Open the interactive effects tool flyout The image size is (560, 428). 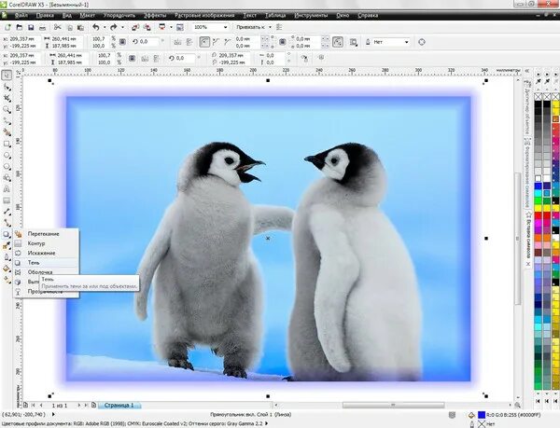point(7,234)
